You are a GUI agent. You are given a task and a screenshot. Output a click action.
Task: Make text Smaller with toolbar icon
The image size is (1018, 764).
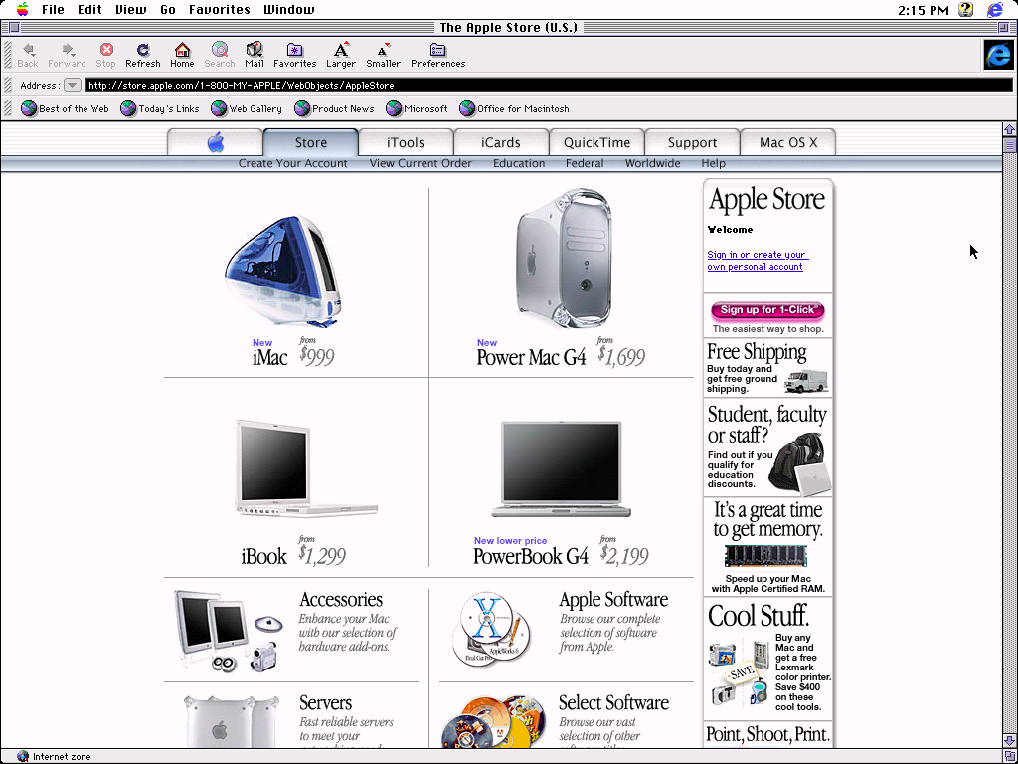[383, 50]
